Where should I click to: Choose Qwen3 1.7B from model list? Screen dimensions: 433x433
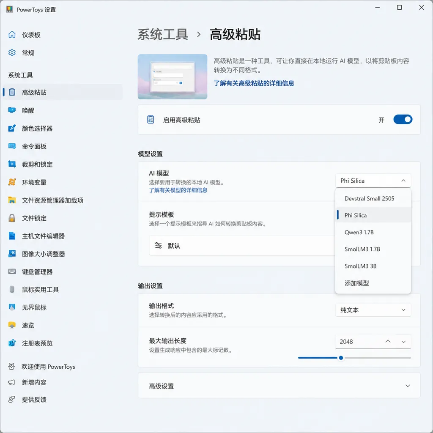(x=373, y=232)
